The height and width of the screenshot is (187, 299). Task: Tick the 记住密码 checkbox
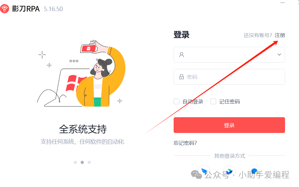pyautogui.click(x=213, y=101)
